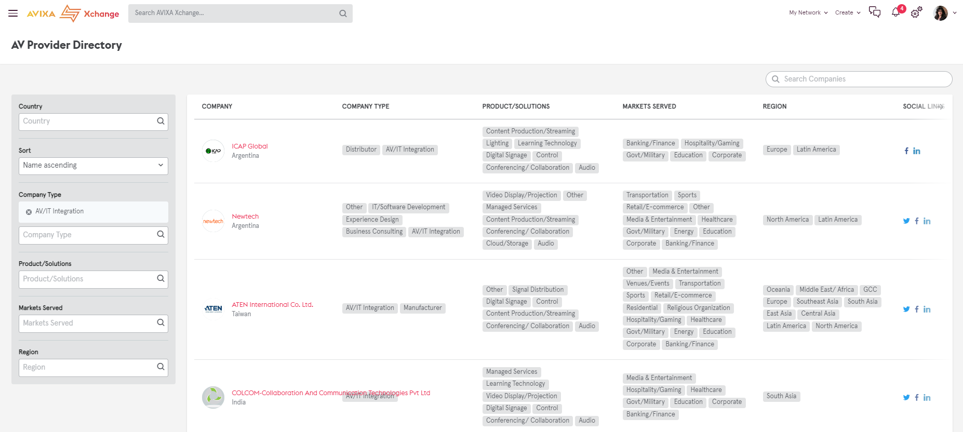The height and width of the screenshot is (432, 963).
Task: Click the PRODUCT/SOLUTIONS column header
Action: (516, 106)
